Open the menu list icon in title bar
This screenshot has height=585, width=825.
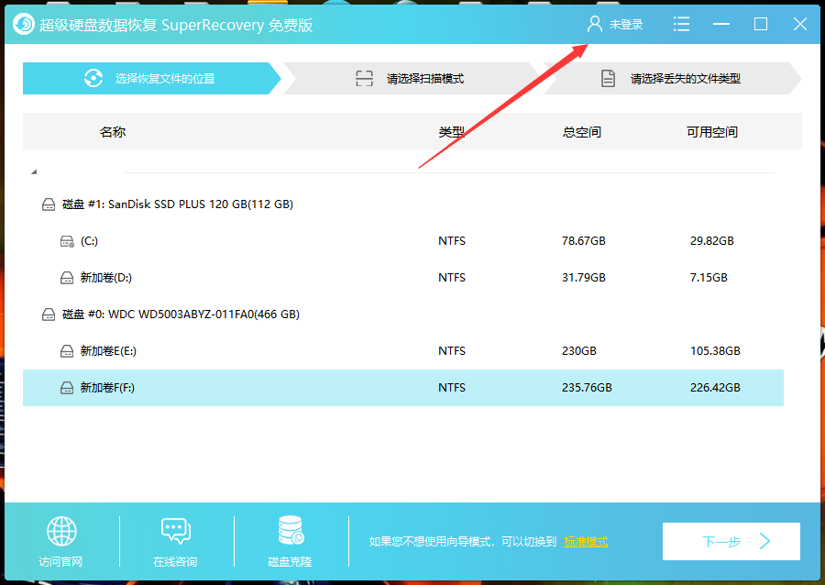[x=681, y=24]
